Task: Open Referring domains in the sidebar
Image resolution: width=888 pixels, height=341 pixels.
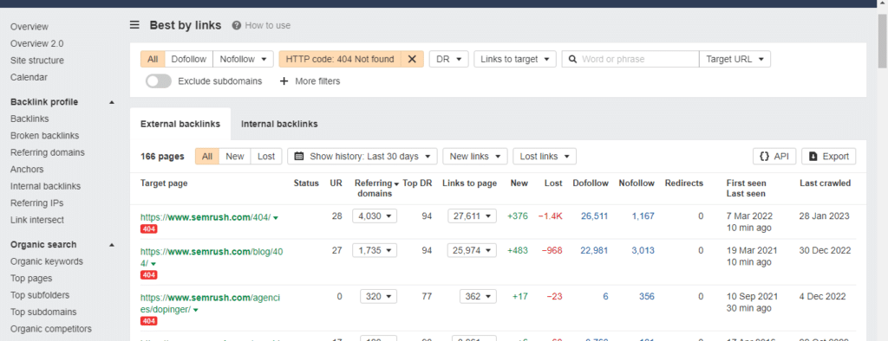Action: click(48, 152)
